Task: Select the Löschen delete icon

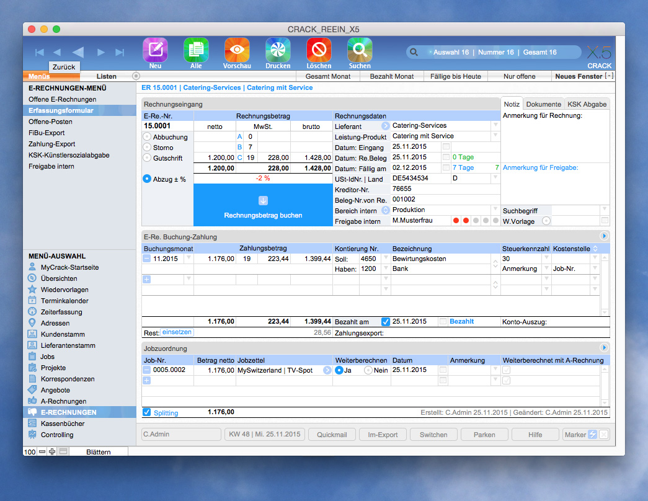Action: (318, 50)
